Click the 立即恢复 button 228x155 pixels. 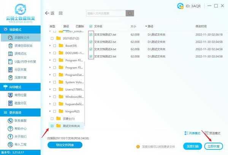pos(214,146)
